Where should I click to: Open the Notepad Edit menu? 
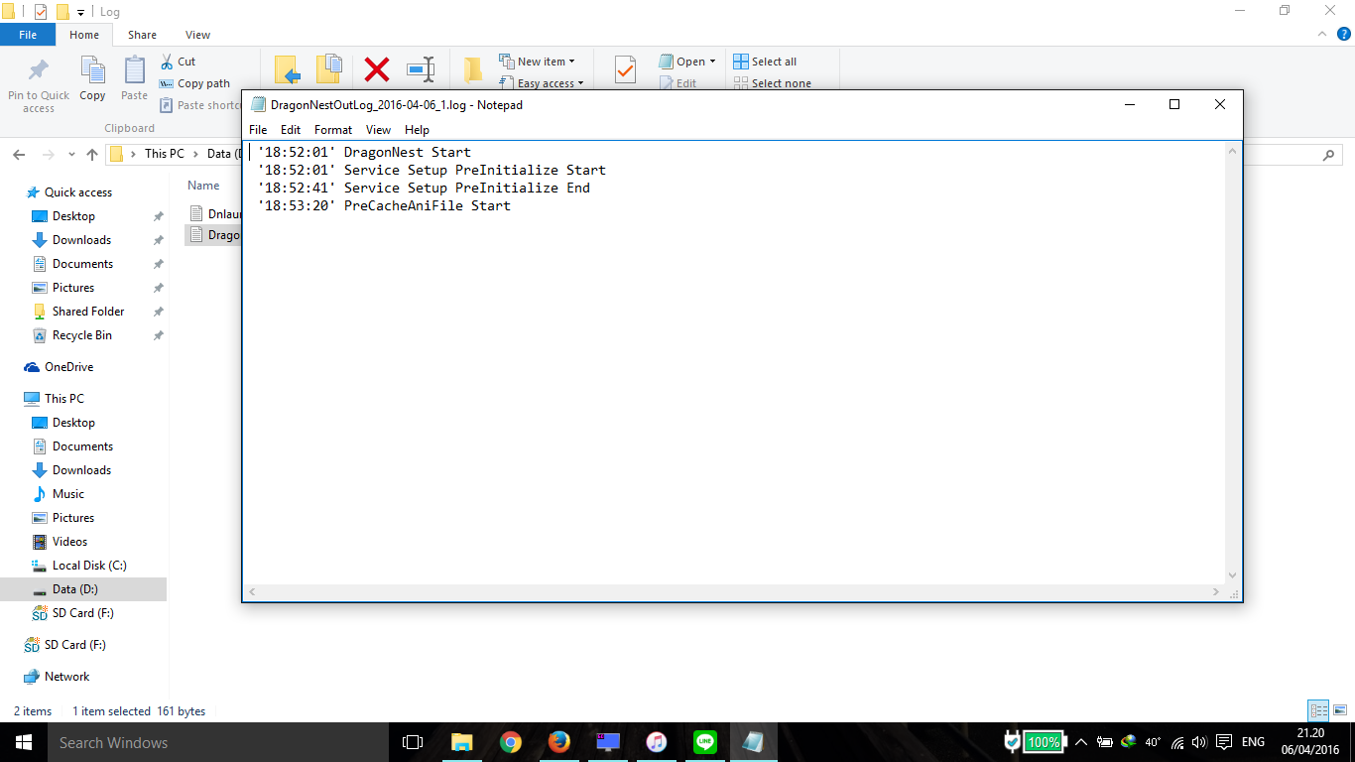pyautogui.click(x=291, y=130)
